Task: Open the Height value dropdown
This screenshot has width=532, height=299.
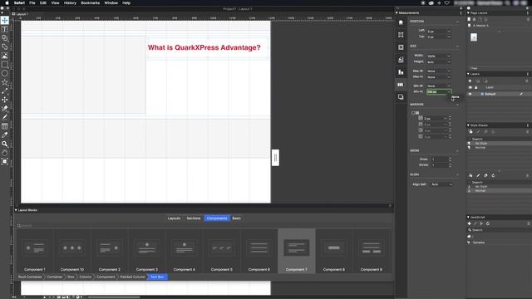Action: tap(449, 62)
